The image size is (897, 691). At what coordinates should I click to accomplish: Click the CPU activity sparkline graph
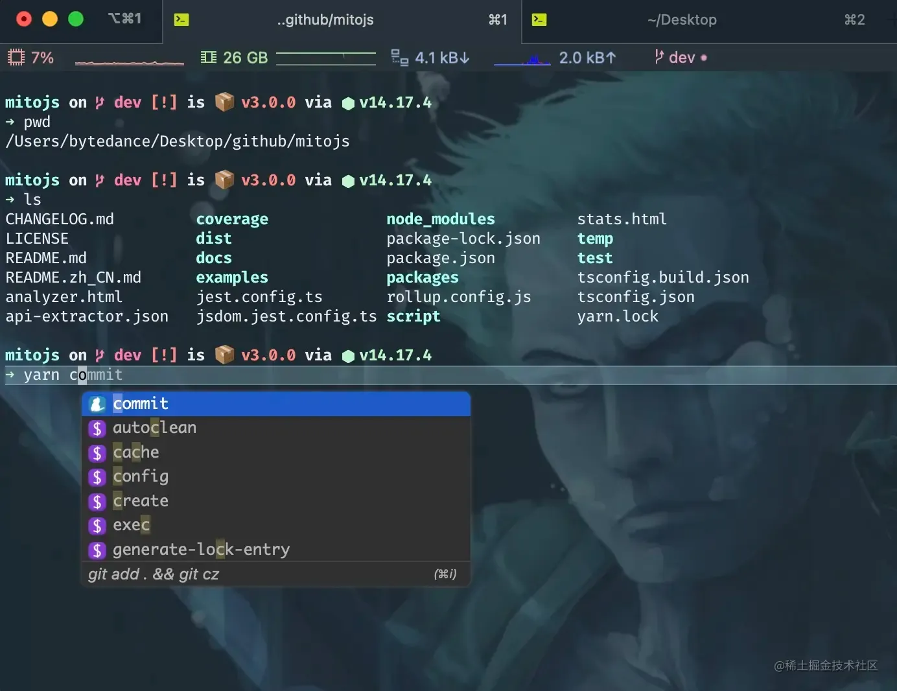tap(130, 62)
